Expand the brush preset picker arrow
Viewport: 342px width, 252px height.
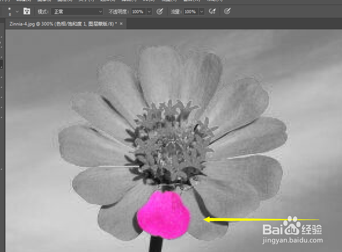coord(17,12)
